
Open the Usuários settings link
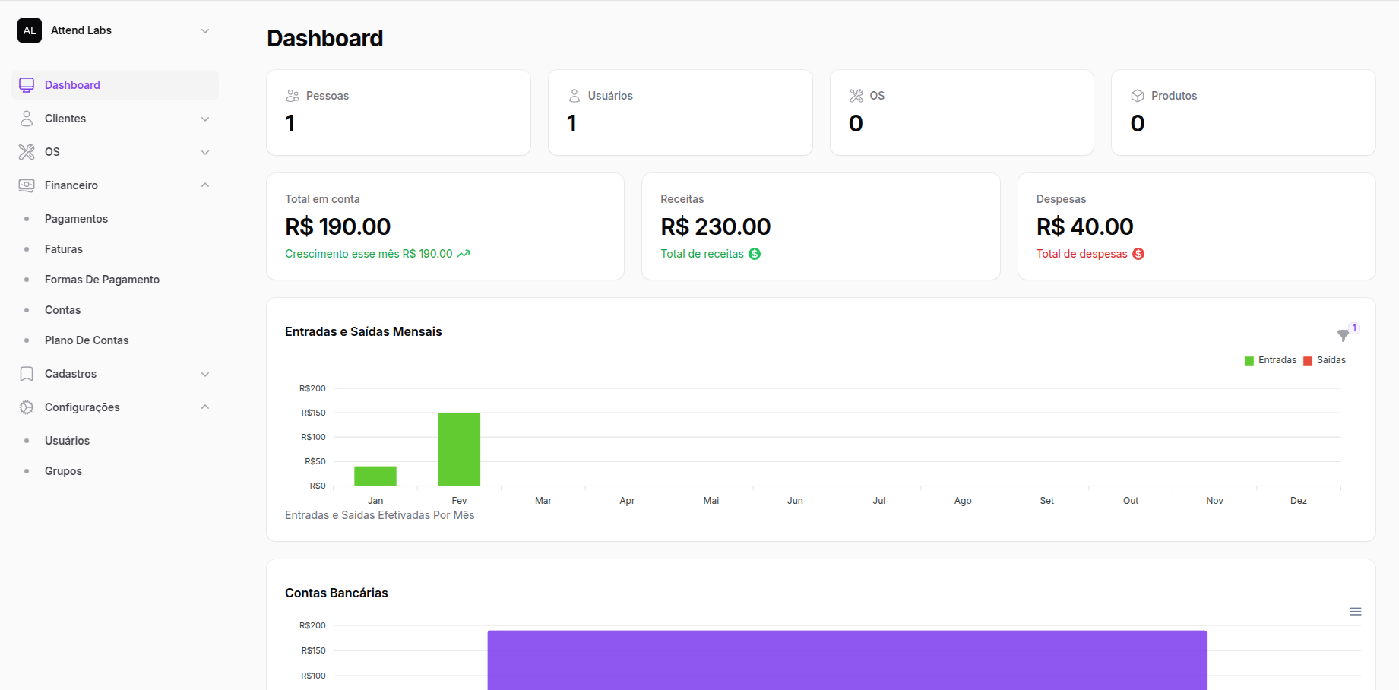coord(67,441)
